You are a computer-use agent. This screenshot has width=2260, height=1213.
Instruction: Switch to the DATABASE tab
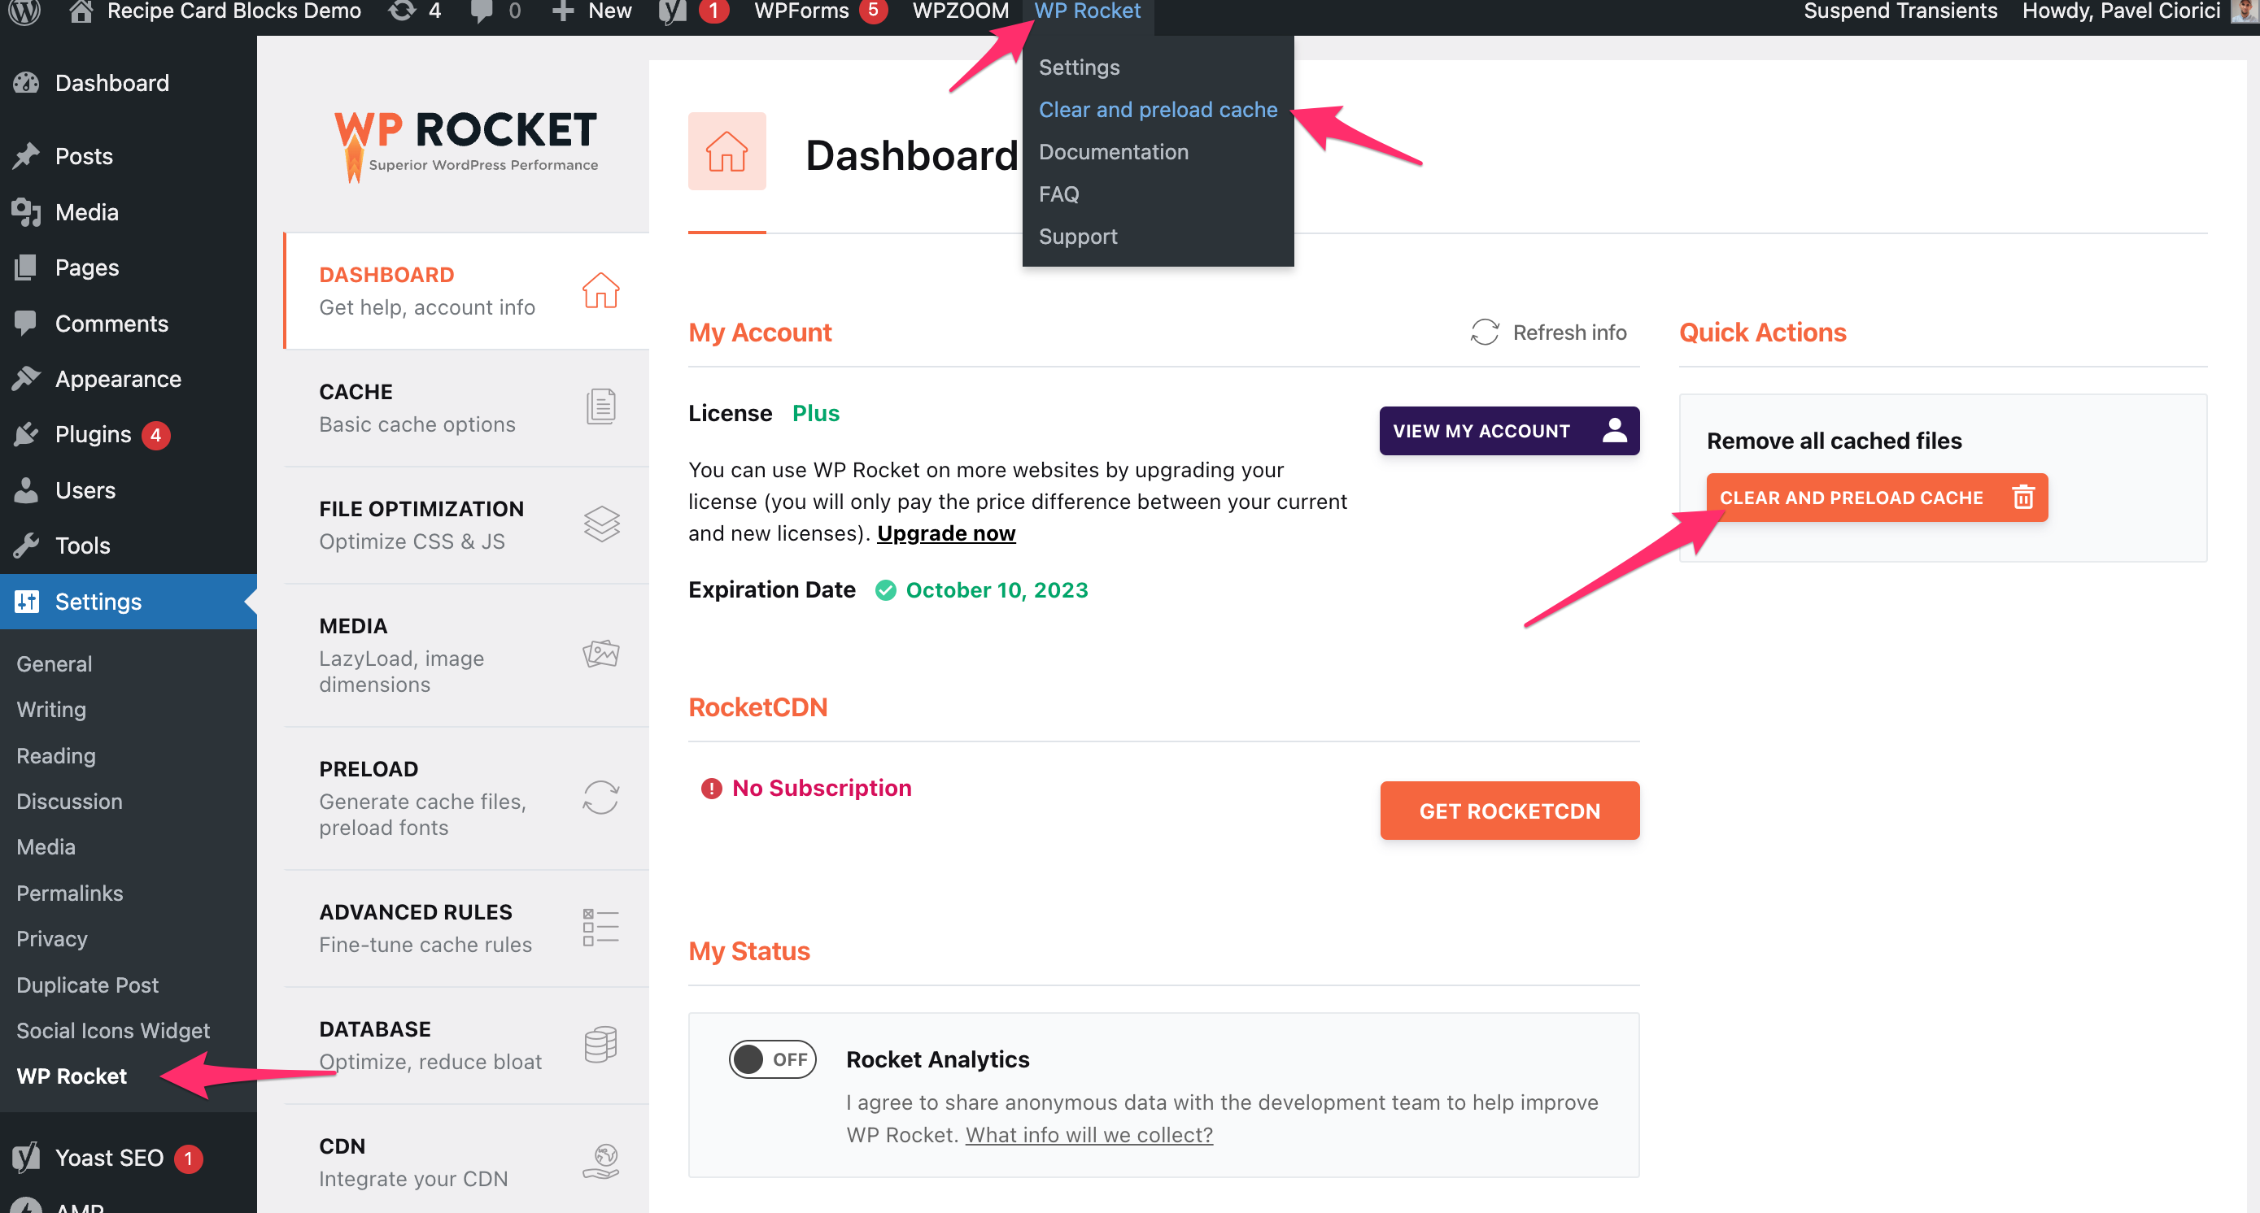click(466, 1045)
